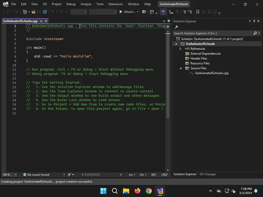The width and height of the screenshot is (263, 197).
Task: Click the vertical scrollbar down arrow
Action: pyautogui.click(x=168, y=170)
